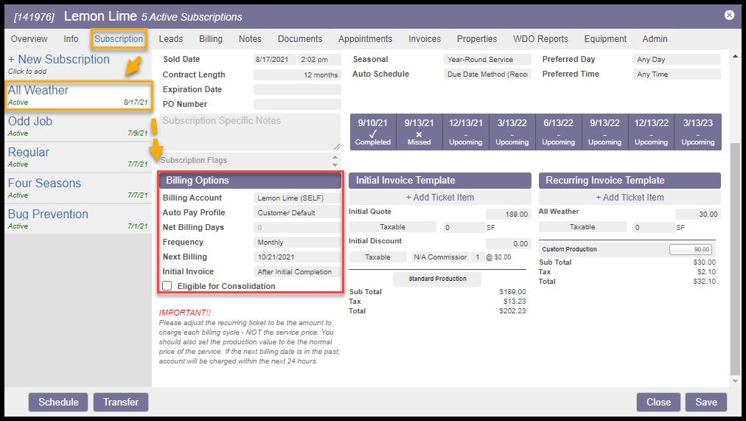The width and height of the screenshot is (746, 421).
Task: Select the 12/13/21 Upcoming service tile
Action: point(466,132)
